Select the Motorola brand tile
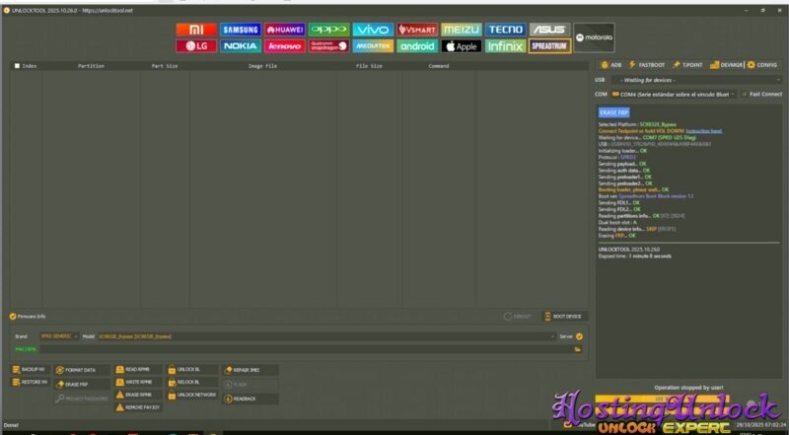This screenshot has height=435, width=789. click(x=593, y=37)
